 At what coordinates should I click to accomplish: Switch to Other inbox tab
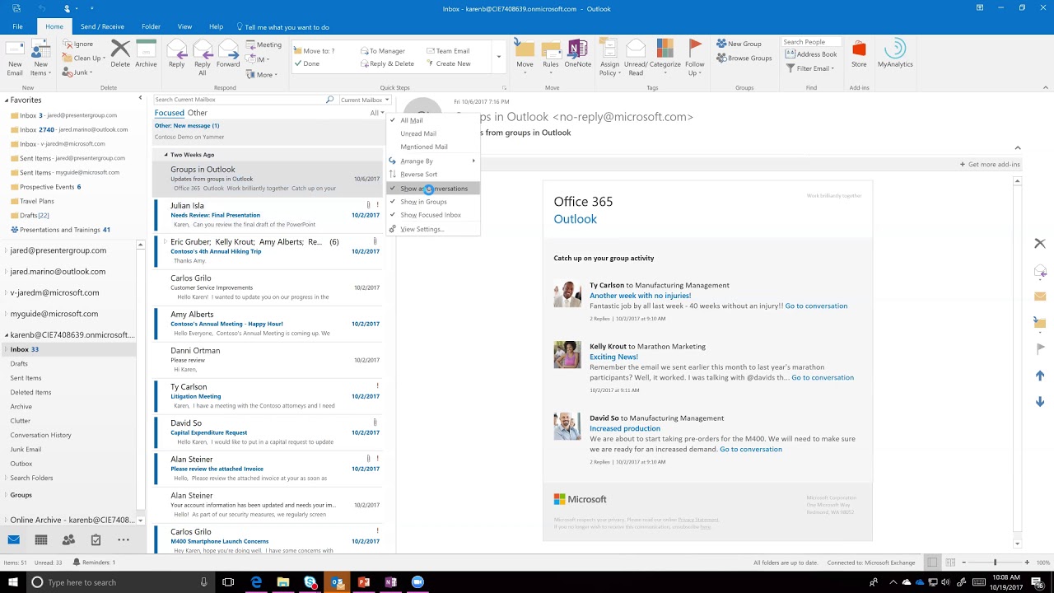tap(197, 113)
